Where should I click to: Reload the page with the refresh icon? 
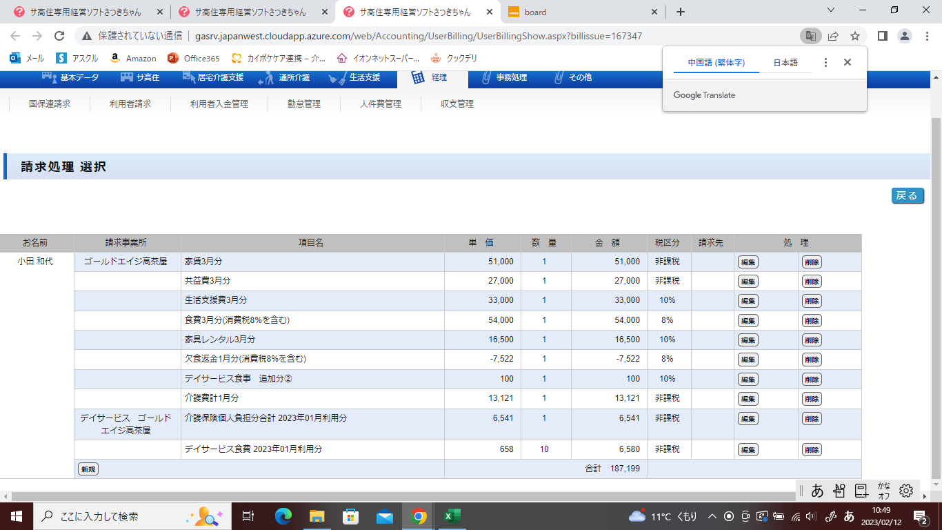[59, 36]
